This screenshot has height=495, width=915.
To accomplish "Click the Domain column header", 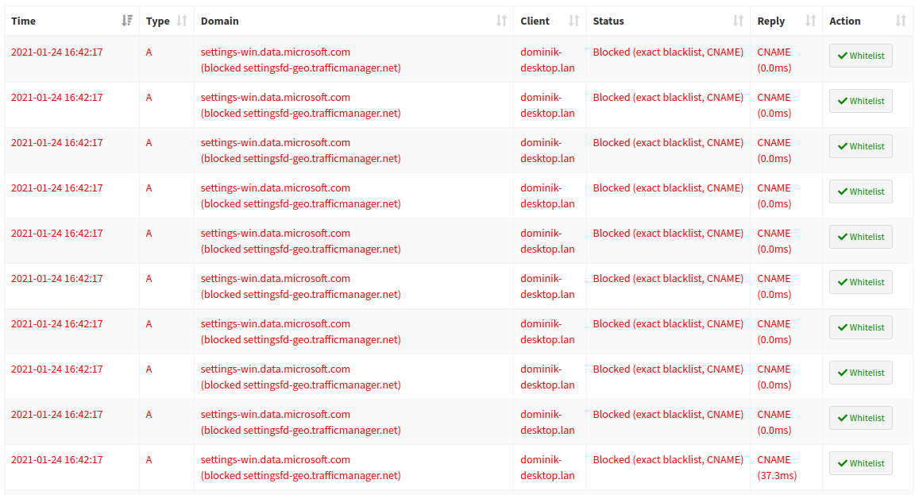I will click(x=219, y=21).
